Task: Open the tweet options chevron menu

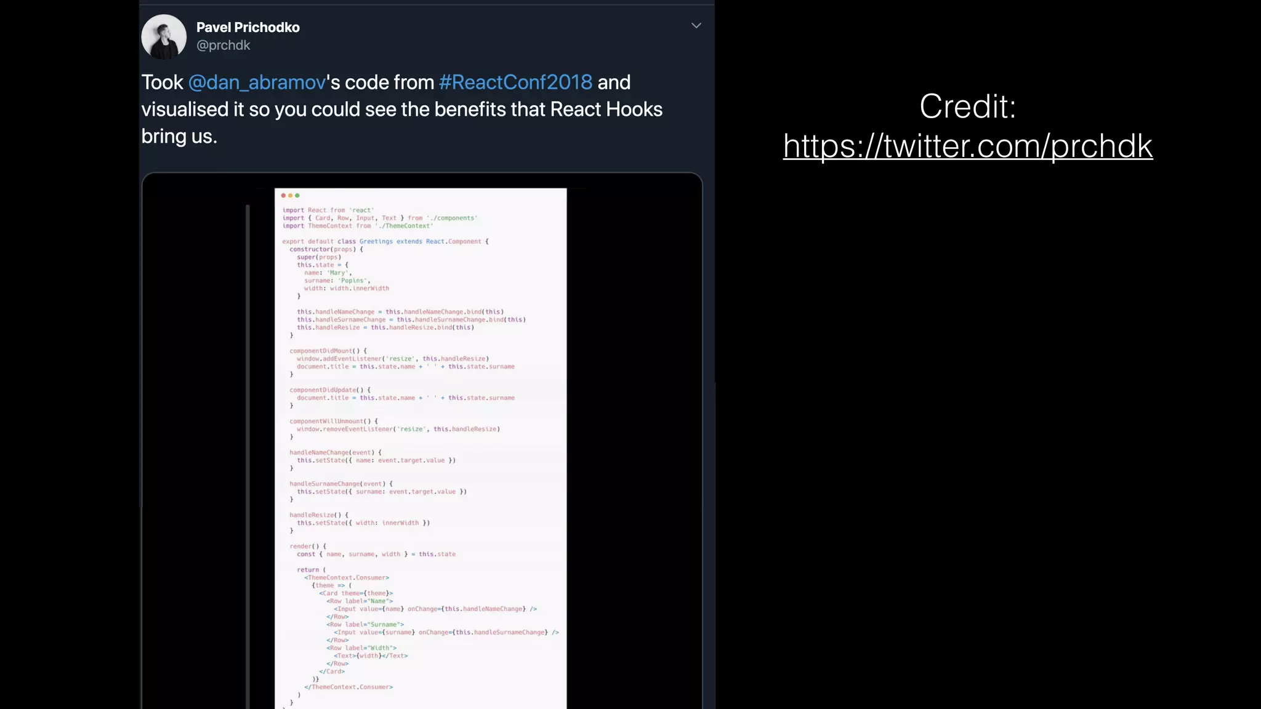Action: click(696, 26)
